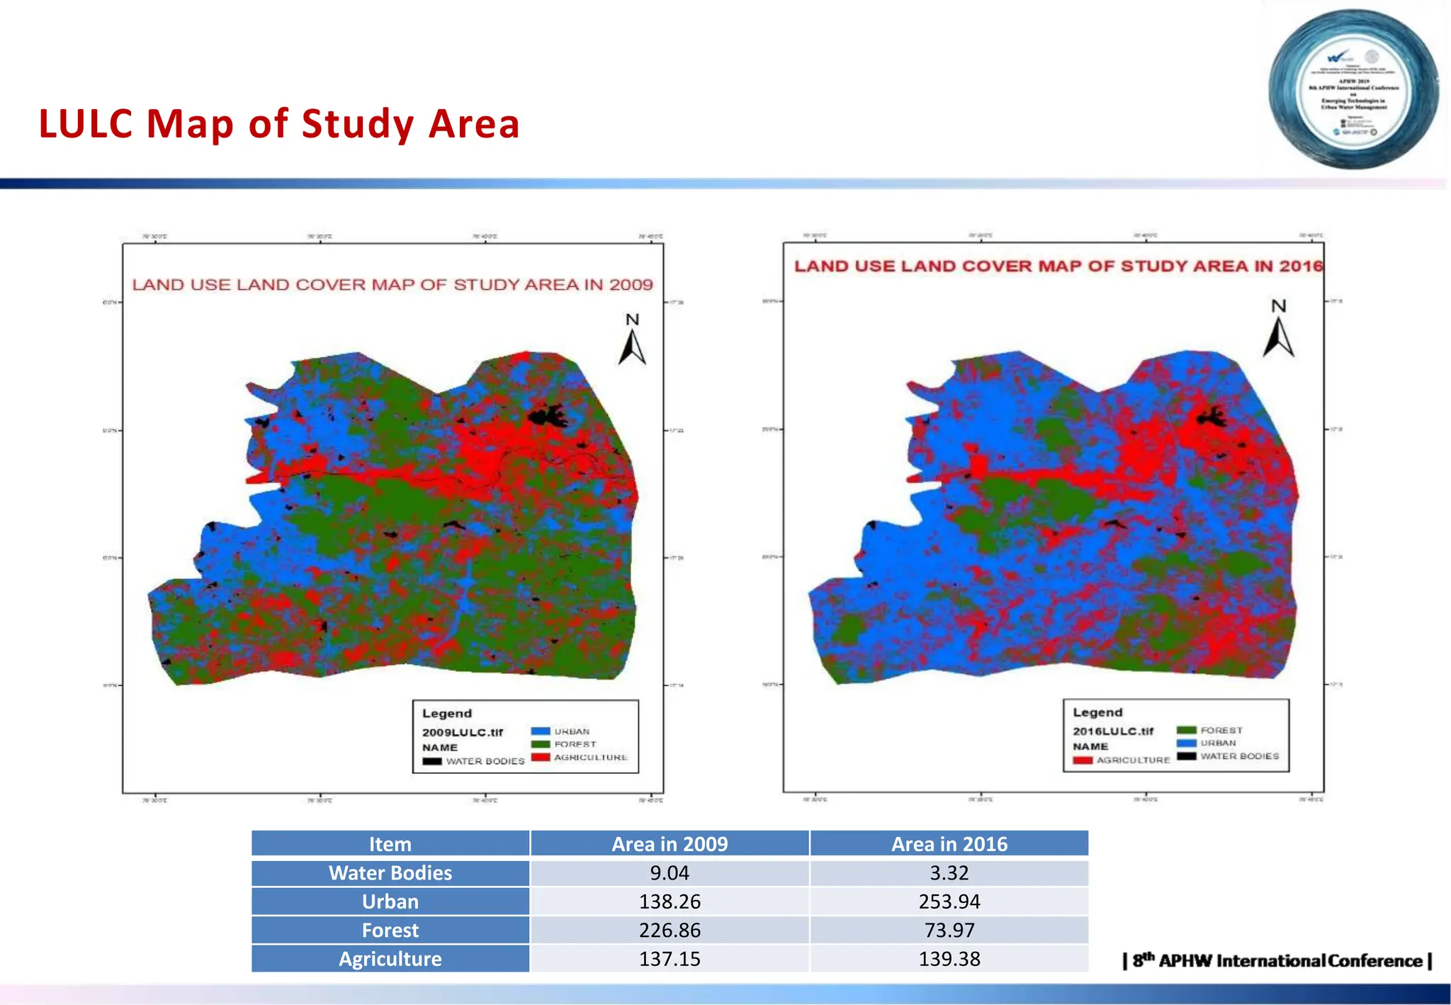Click the Agriculture row label in table
Image resolution: width=1451 pixels, height=1005 pixels.
pyautogui.click(x=390, y=959)
